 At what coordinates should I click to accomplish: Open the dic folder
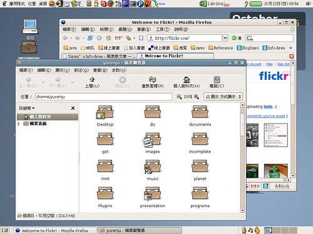click(x=153, y=112)
